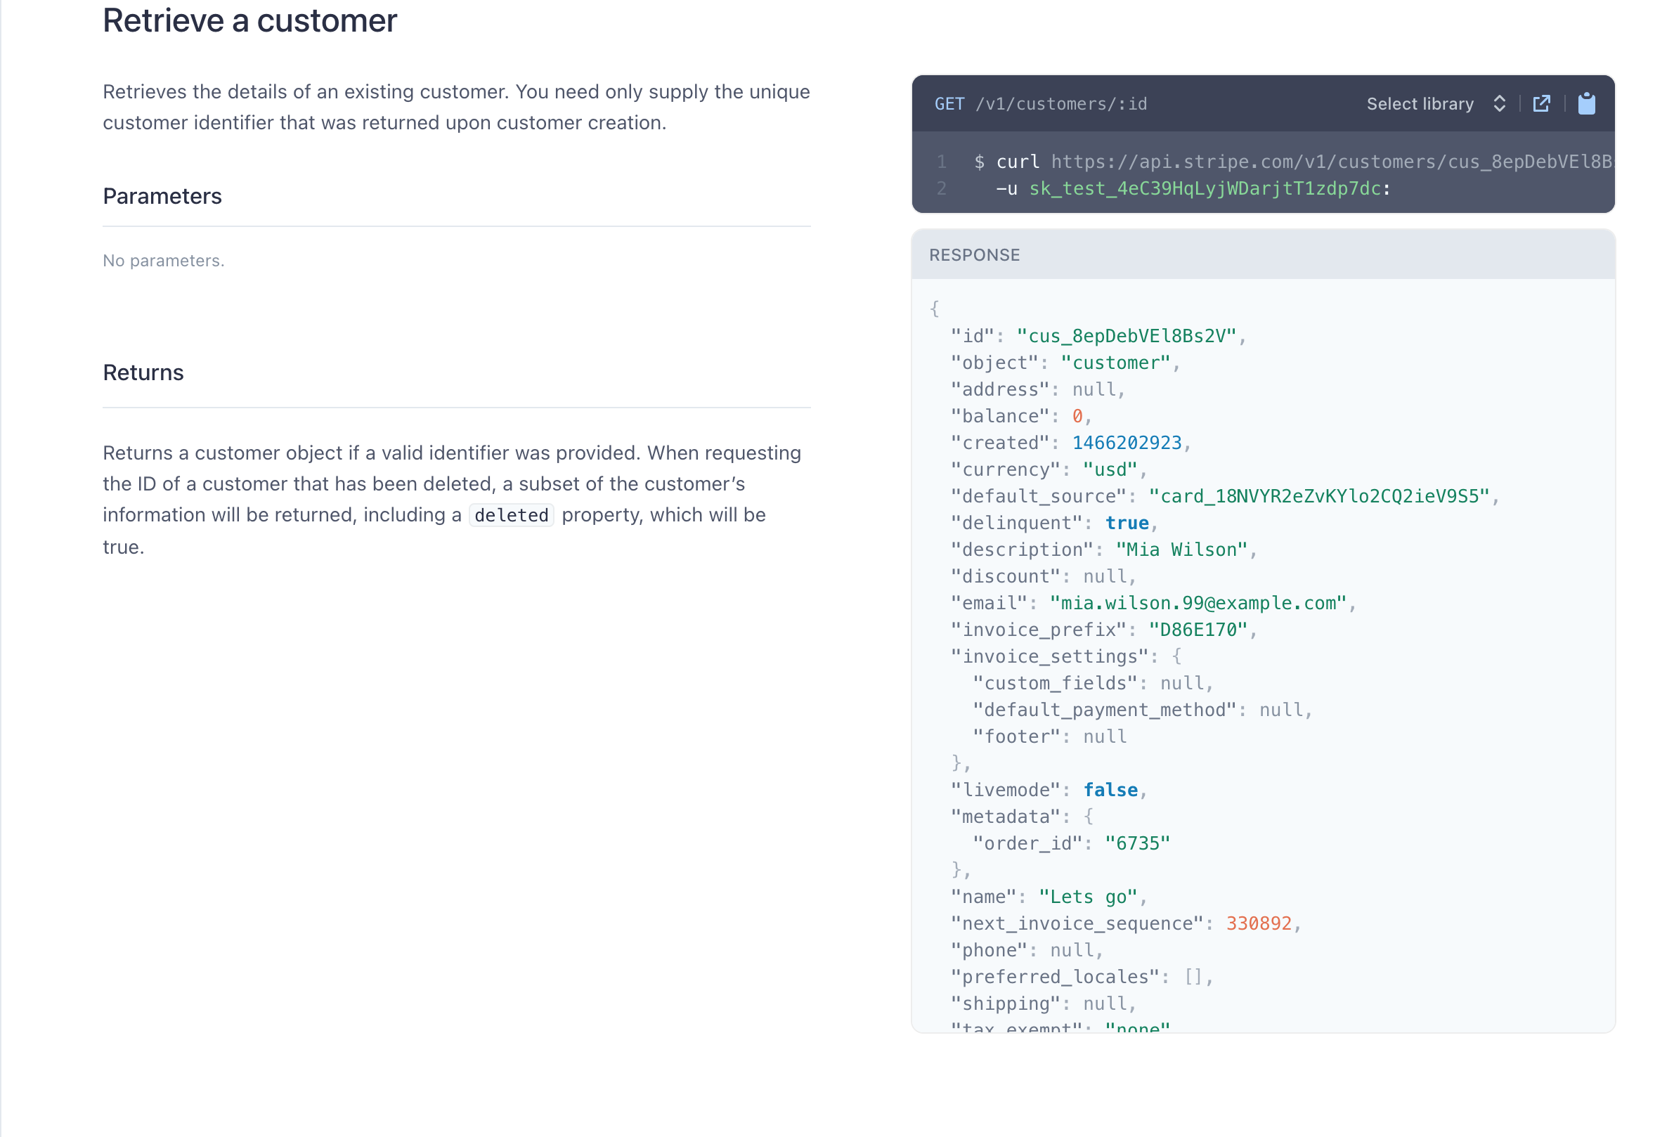The height and width of the screenshot is (1137, 1674).
Task: Open the Select library dropdown
Action: 1435,103
